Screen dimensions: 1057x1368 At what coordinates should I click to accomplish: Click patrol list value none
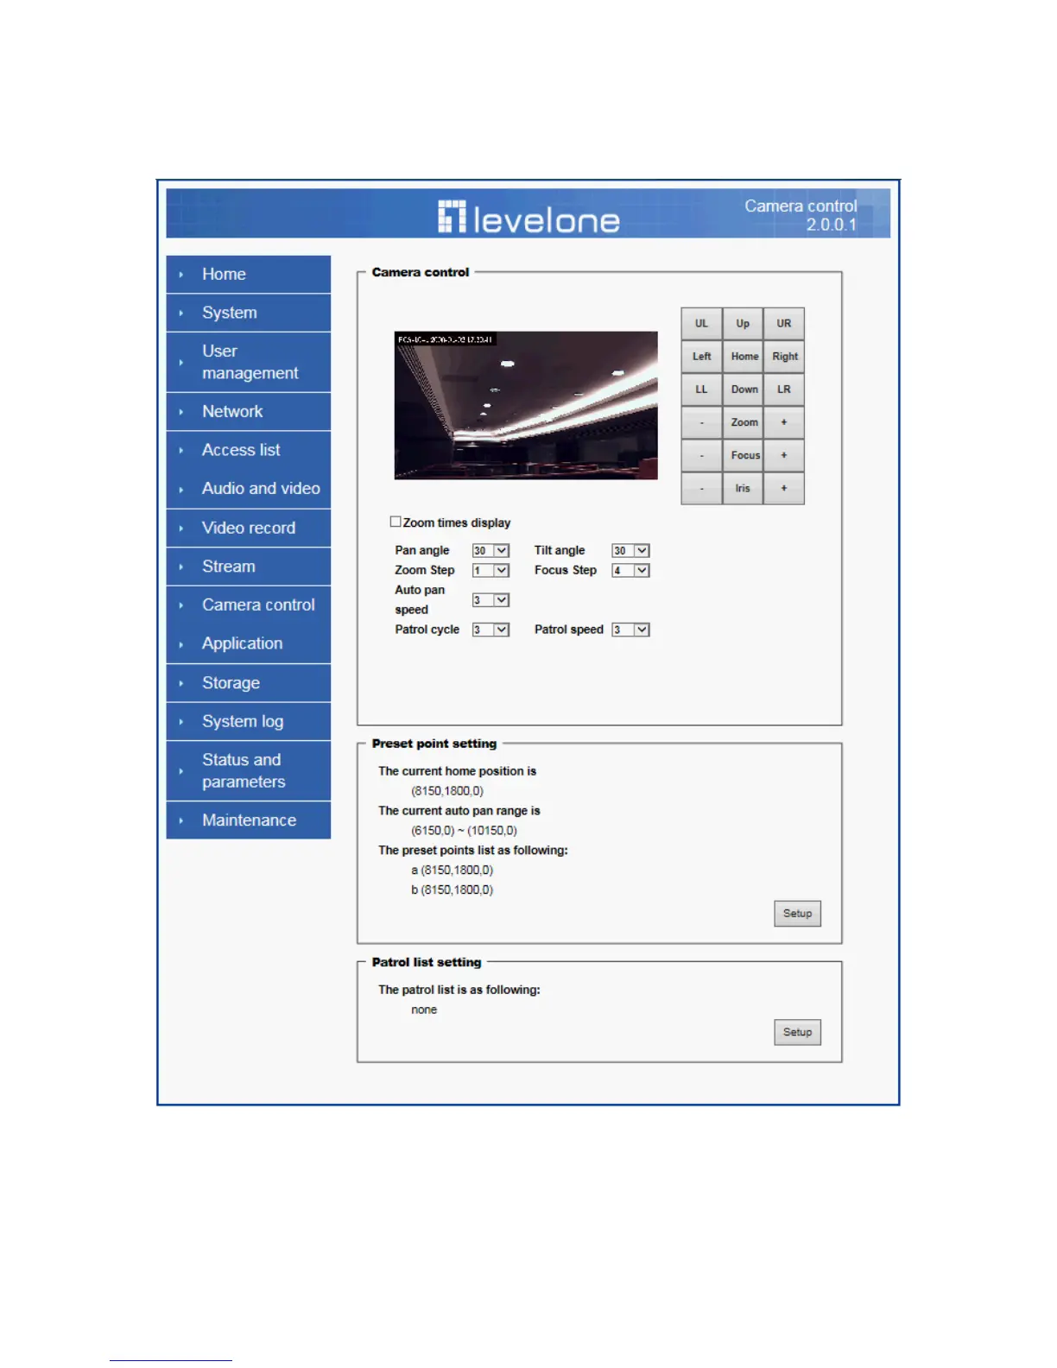click(x=424, y=1010)
